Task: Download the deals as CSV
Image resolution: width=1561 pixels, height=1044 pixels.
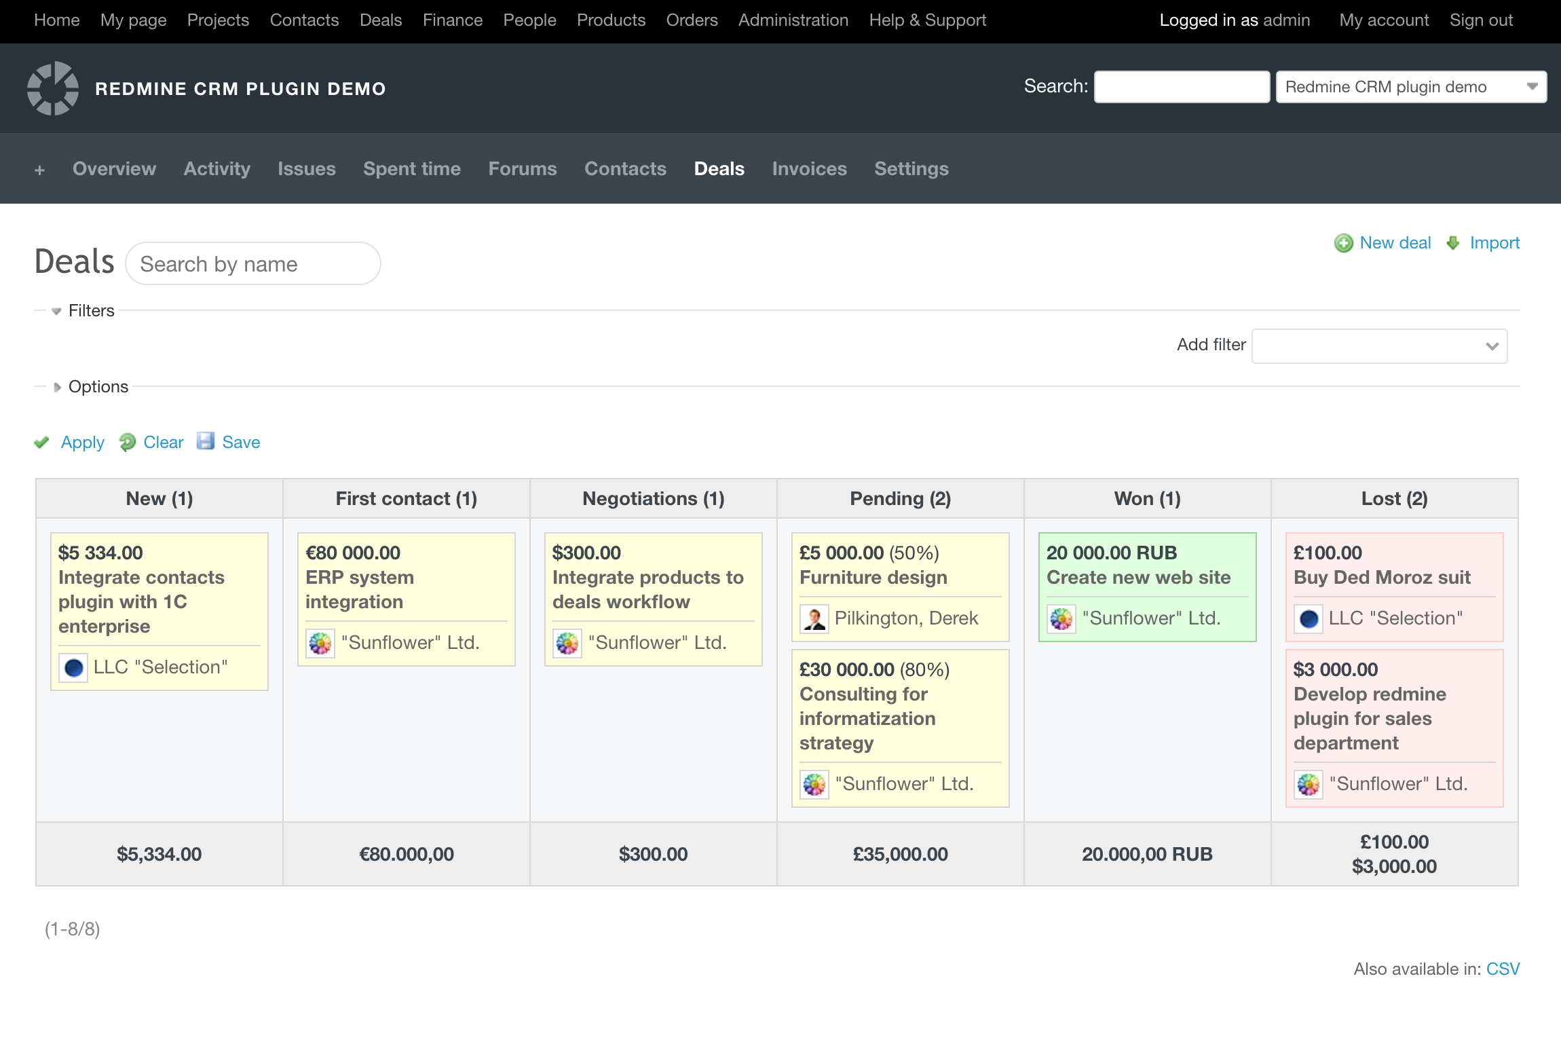Action: pos(1503,969)
